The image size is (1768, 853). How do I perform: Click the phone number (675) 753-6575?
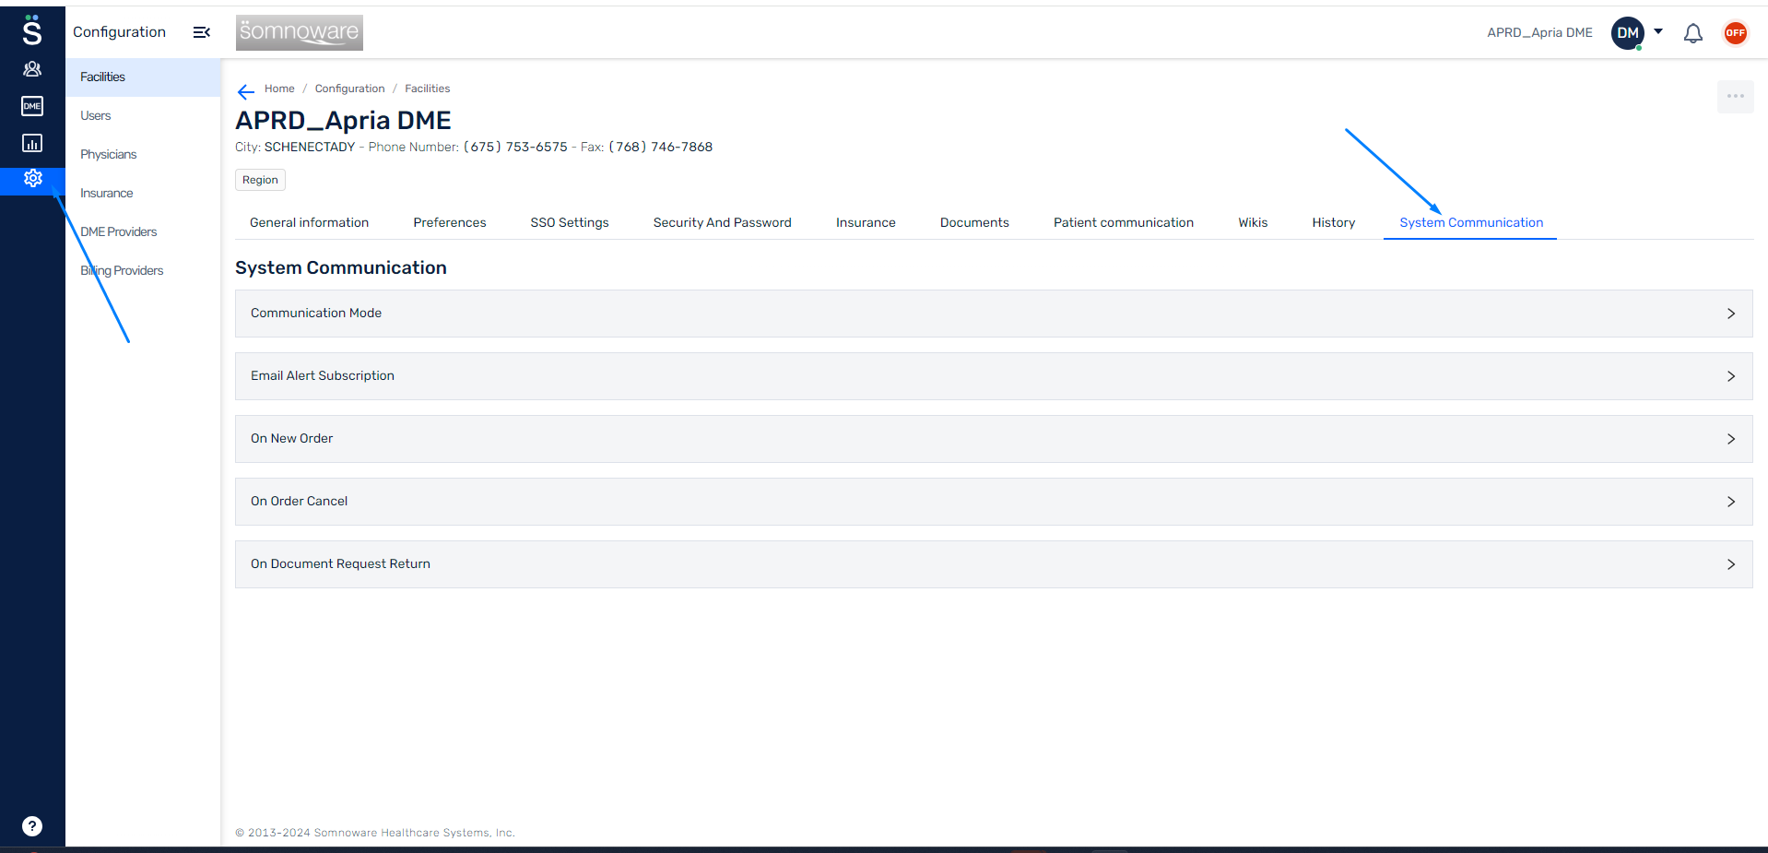point(515,147)
